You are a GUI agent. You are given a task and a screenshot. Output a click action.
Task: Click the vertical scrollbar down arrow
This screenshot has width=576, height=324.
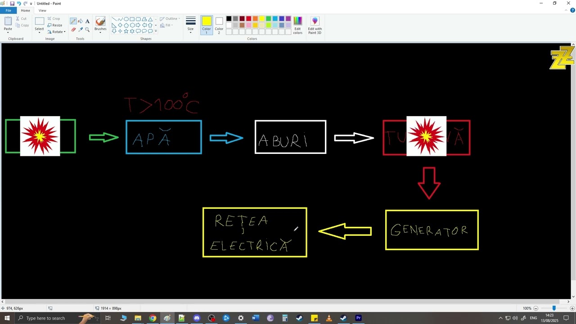coord(573,297)
